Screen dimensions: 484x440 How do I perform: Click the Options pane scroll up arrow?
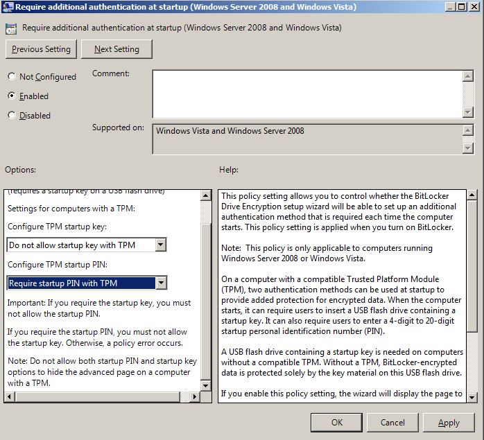[x=205, y=195]
